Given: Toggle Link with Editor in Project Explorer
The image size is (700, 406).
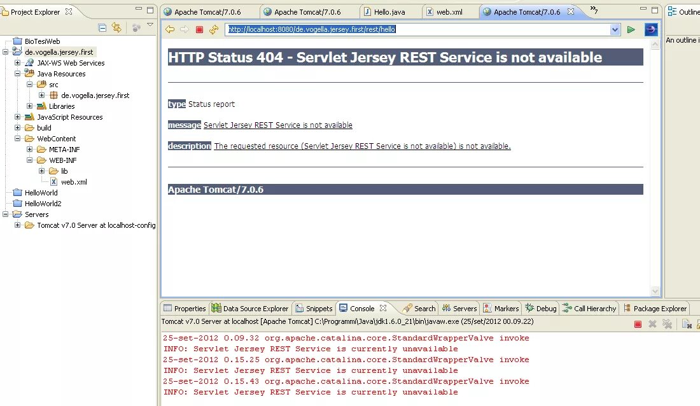Looking at the screenshot, I should (116, 28).
